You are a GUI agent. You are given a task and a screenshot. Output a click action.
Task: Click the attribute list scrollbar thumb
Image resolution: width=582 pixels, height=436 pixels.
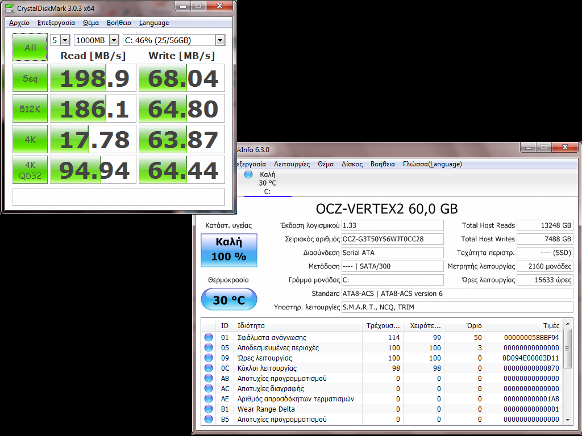click(568, 349)
